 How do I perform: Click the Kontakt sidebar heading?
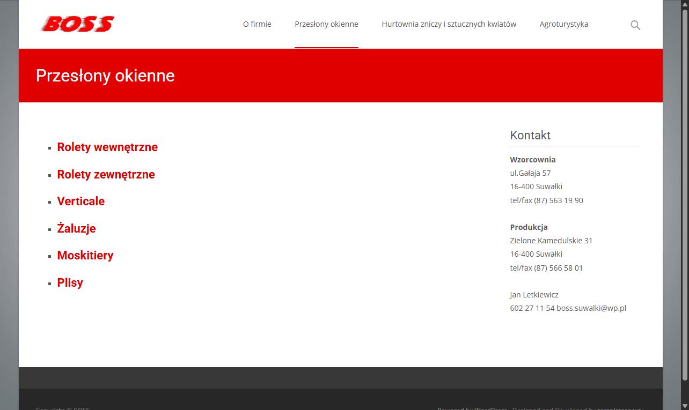(530, 135)
